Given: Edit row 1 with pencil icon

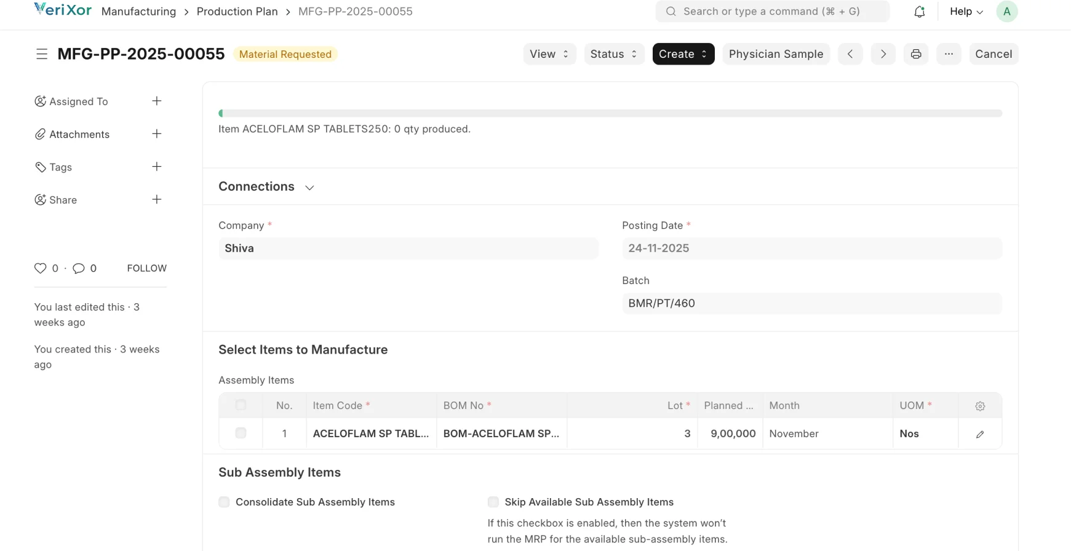Looking at the screenshot, I should tap(980, 434).
